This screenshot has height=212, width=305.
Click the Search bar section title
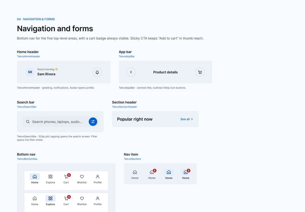coord(26,102)
